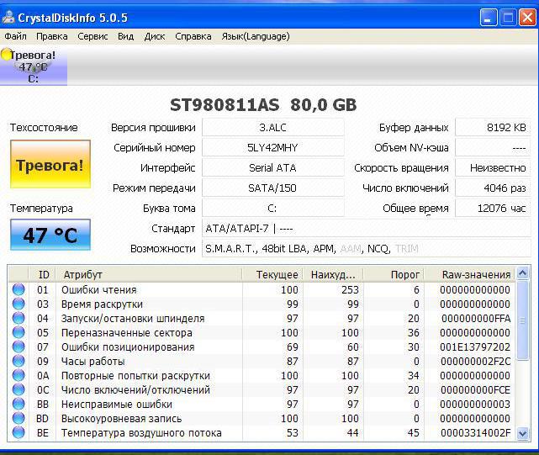Click the 47 °C temperature button
Image resolution: width=539 pixels, height=455 pixels.
(50, 235)
